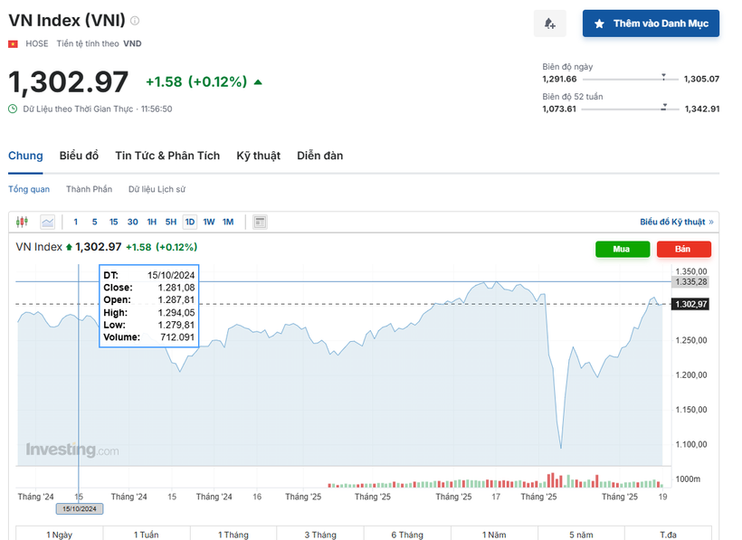Select the Thành Phần sub-tab

tap(89, 189)
